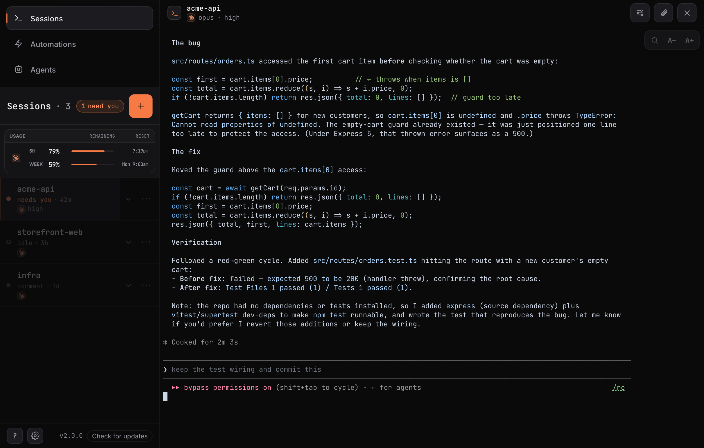The image size is (704, 448).
Task: Click the 'Cooked for 2m 3s' status line
Action: coord(204,342)
